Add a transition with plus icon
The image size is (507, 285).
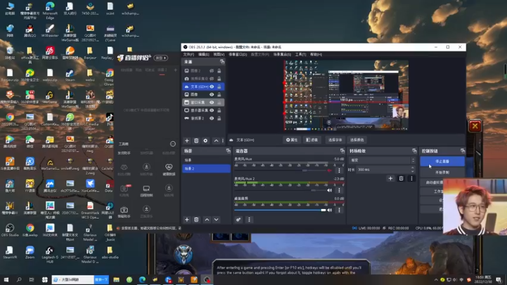click(x=390, y=179)
